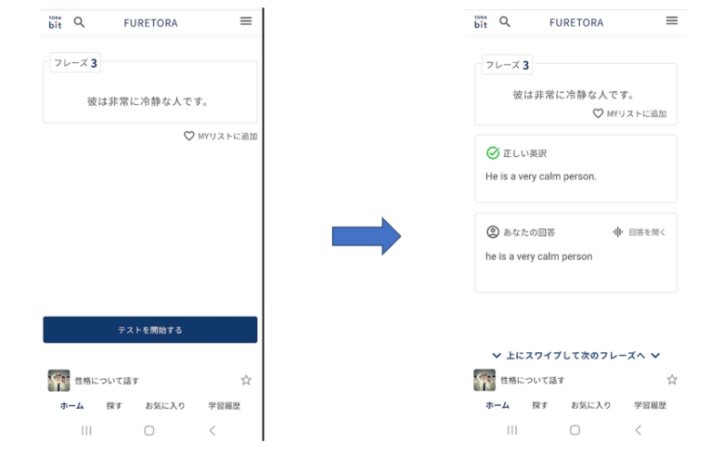The height and width of the screenshot is (470, 724).
Task: Select ホーム tab in left screen
Action: [71, 406]
